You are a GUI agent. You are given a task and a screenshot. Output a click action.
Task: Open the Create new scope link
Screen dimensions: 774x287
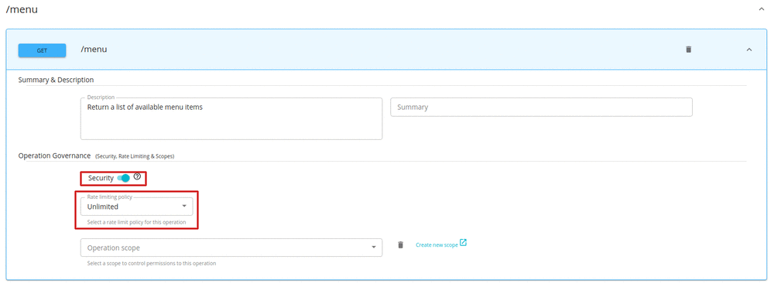pos(437,244)
